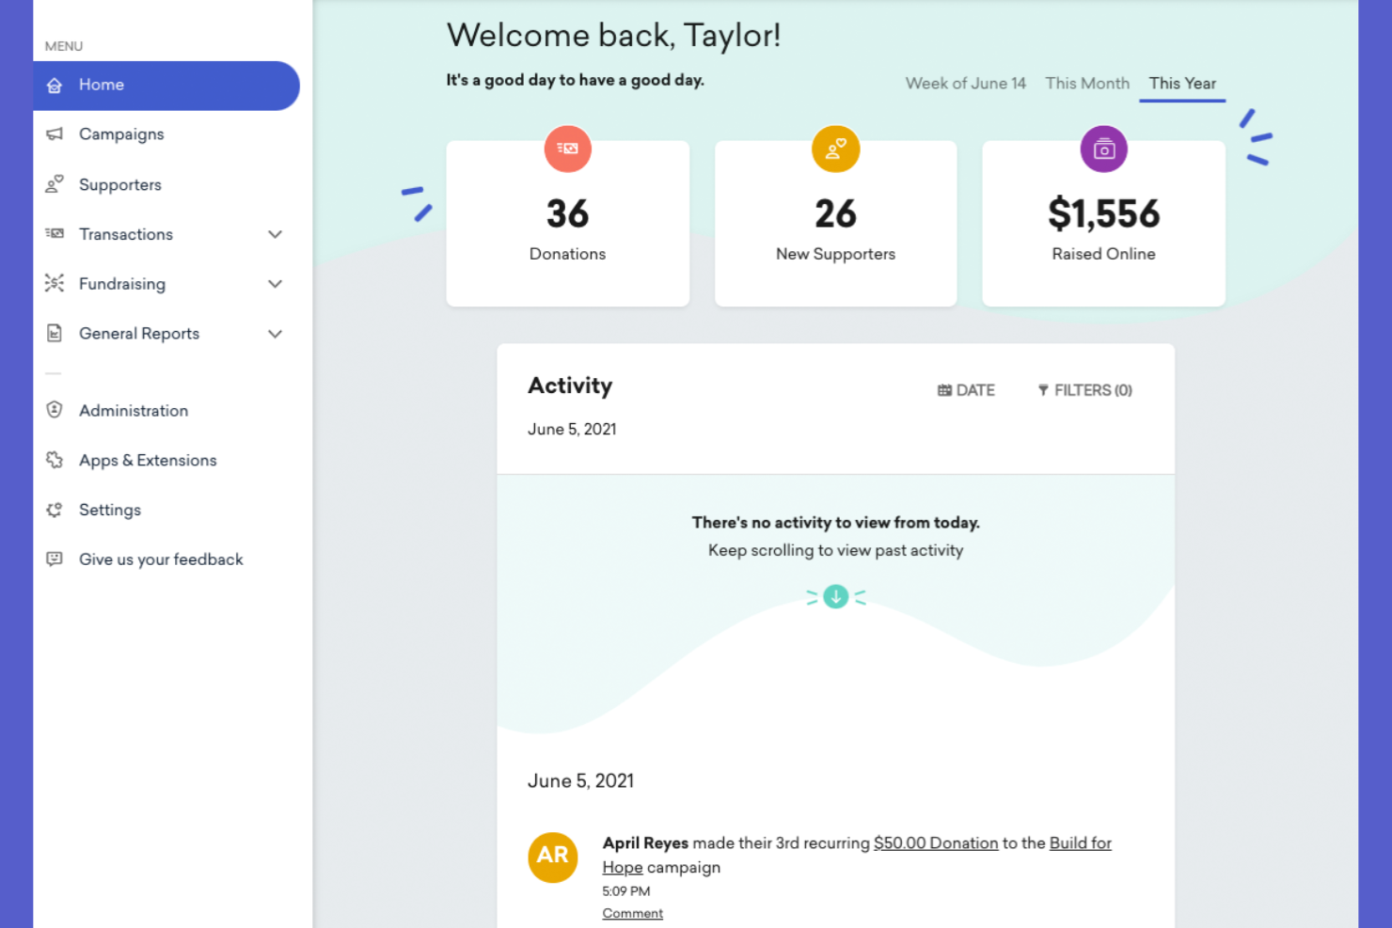Open the DATE selector in Activity
This screenshot has height=928, width=1392.
coord(966,389)
